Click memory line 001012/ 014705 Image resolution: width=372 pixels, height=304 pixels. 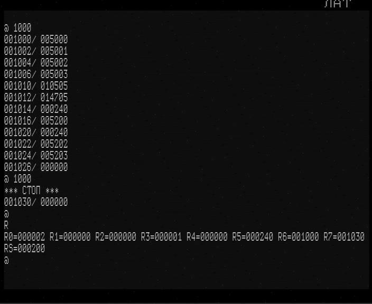(x=36, y=98)
